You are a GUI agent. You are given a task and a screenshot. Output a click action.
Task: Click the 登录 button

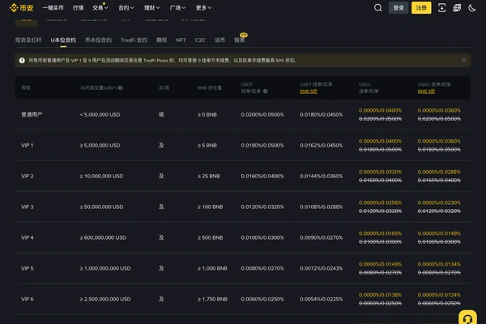(399, 8)
